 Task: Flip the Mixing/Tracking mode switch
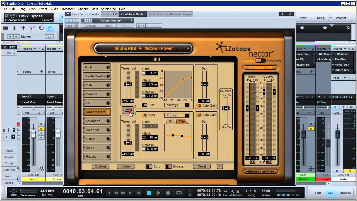pyautogui.click(x=261, y=61)
